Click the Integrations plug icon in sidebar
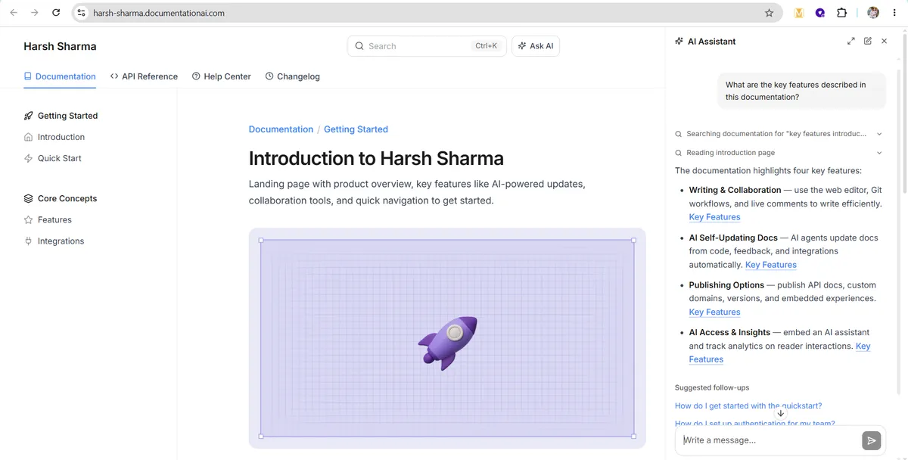 pos(29,241)
